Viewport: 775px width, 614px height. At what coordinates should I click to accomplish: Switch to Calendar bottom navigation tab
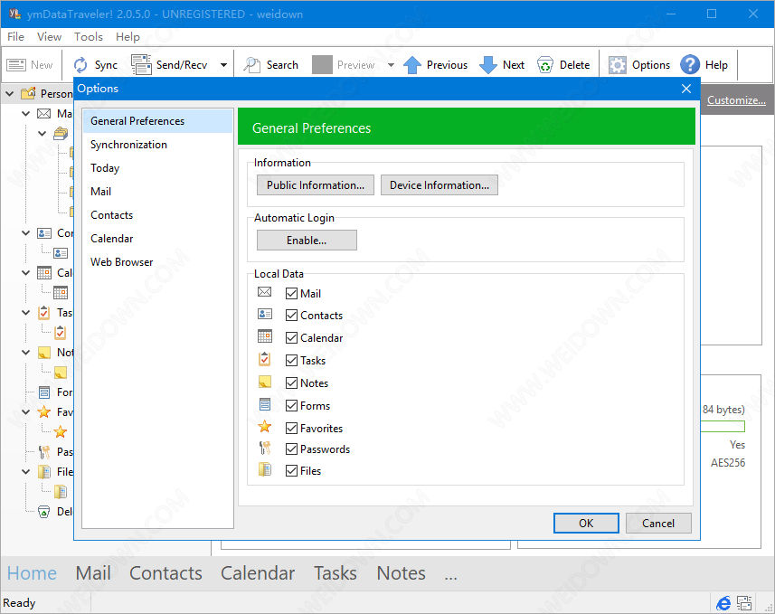(x=258, y=573)
